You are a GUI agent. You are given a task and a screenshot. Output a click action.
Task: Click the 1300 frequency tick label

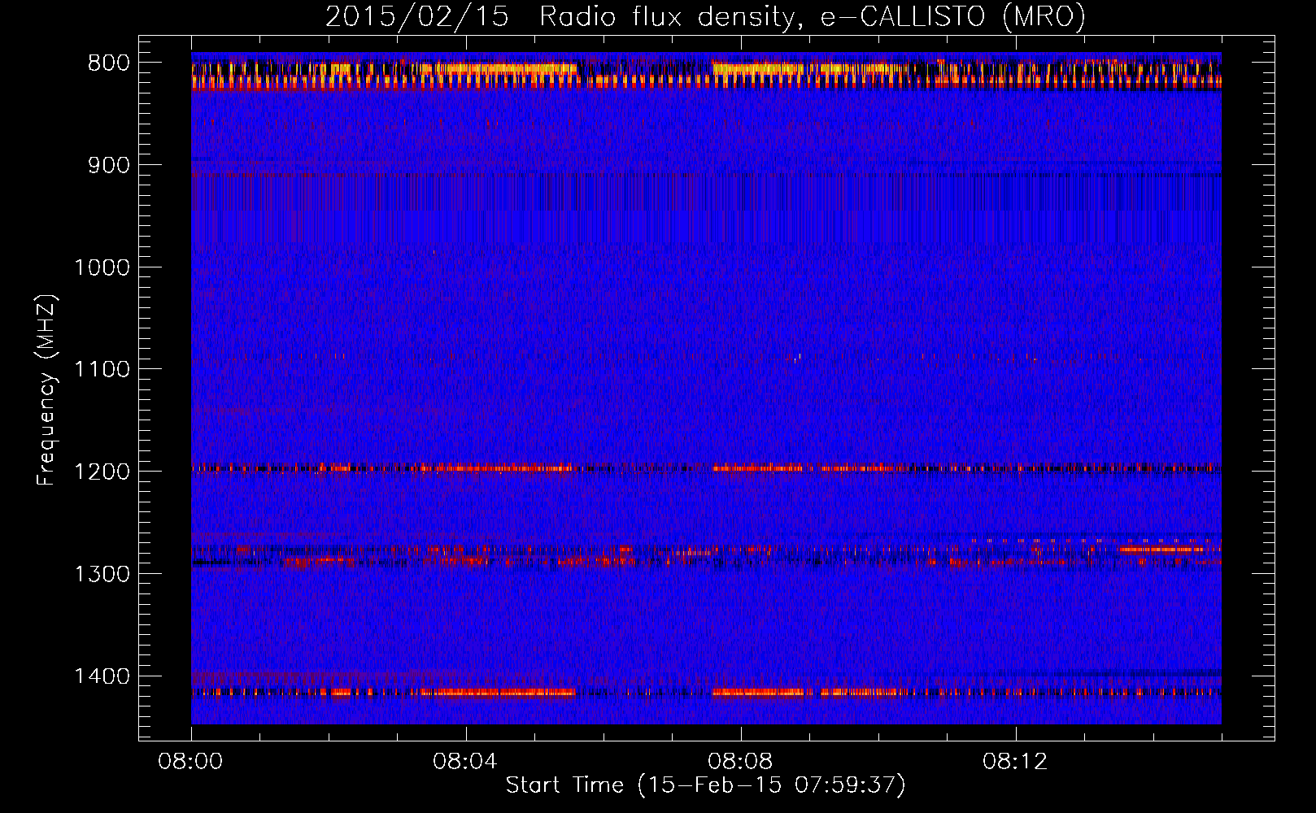102,574
